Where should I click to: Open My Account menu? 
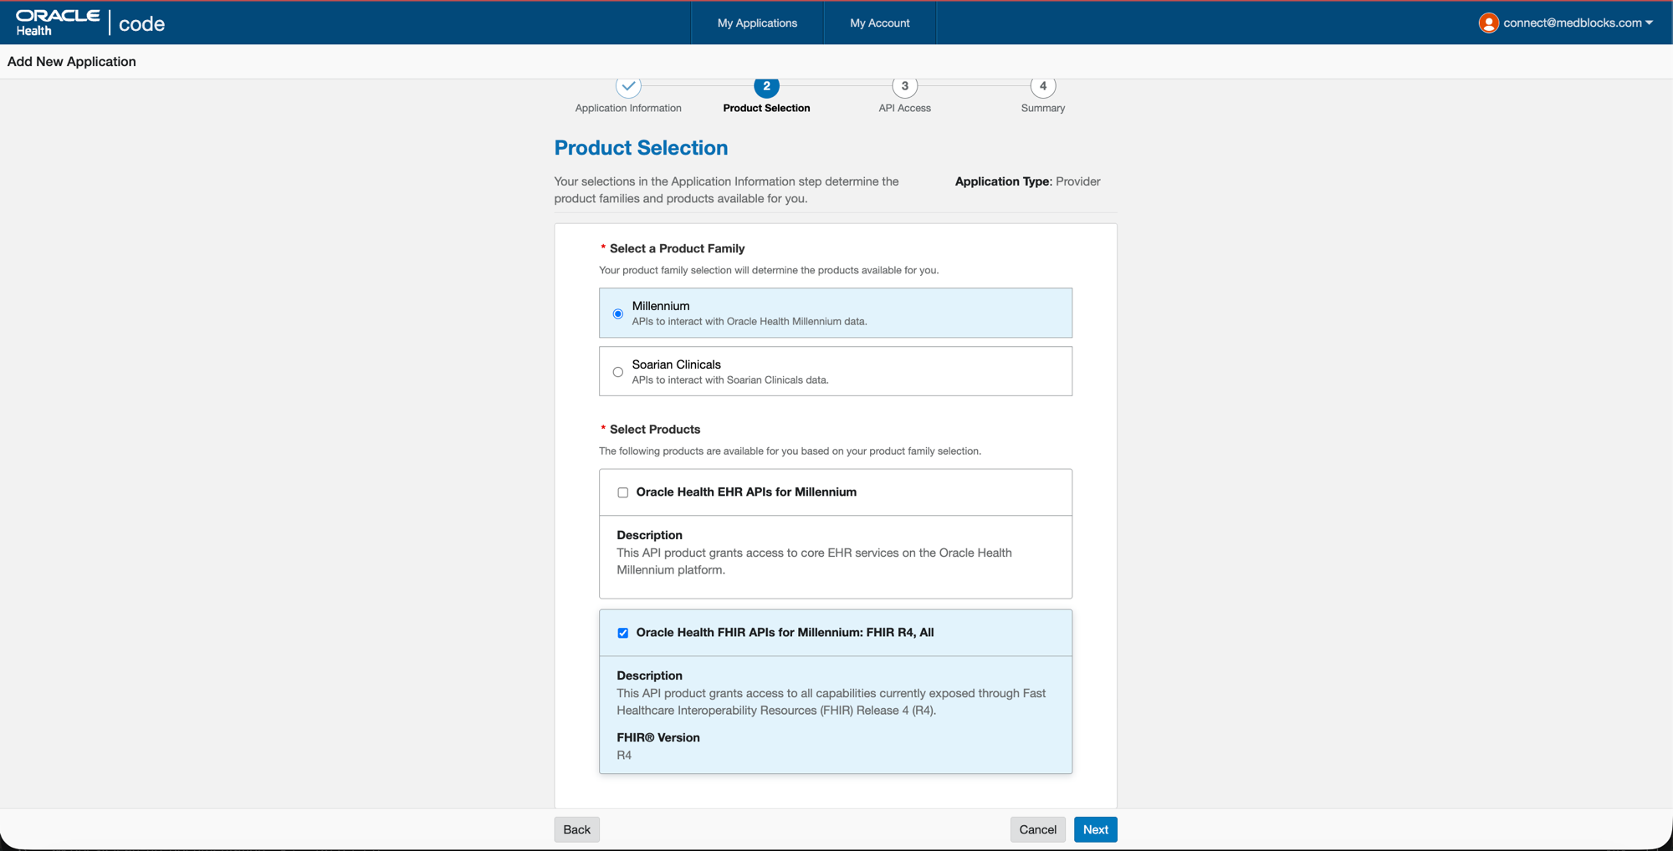pos(880,23)
